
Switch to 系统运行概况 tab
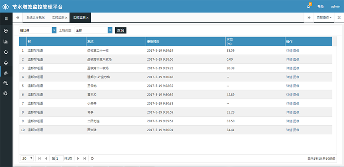[x=36, y=18]
